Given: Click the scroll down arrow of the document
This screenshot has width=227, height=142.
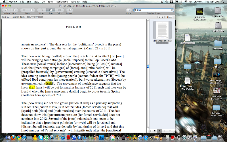Looking at the screenshot, I should click(148, 131).
